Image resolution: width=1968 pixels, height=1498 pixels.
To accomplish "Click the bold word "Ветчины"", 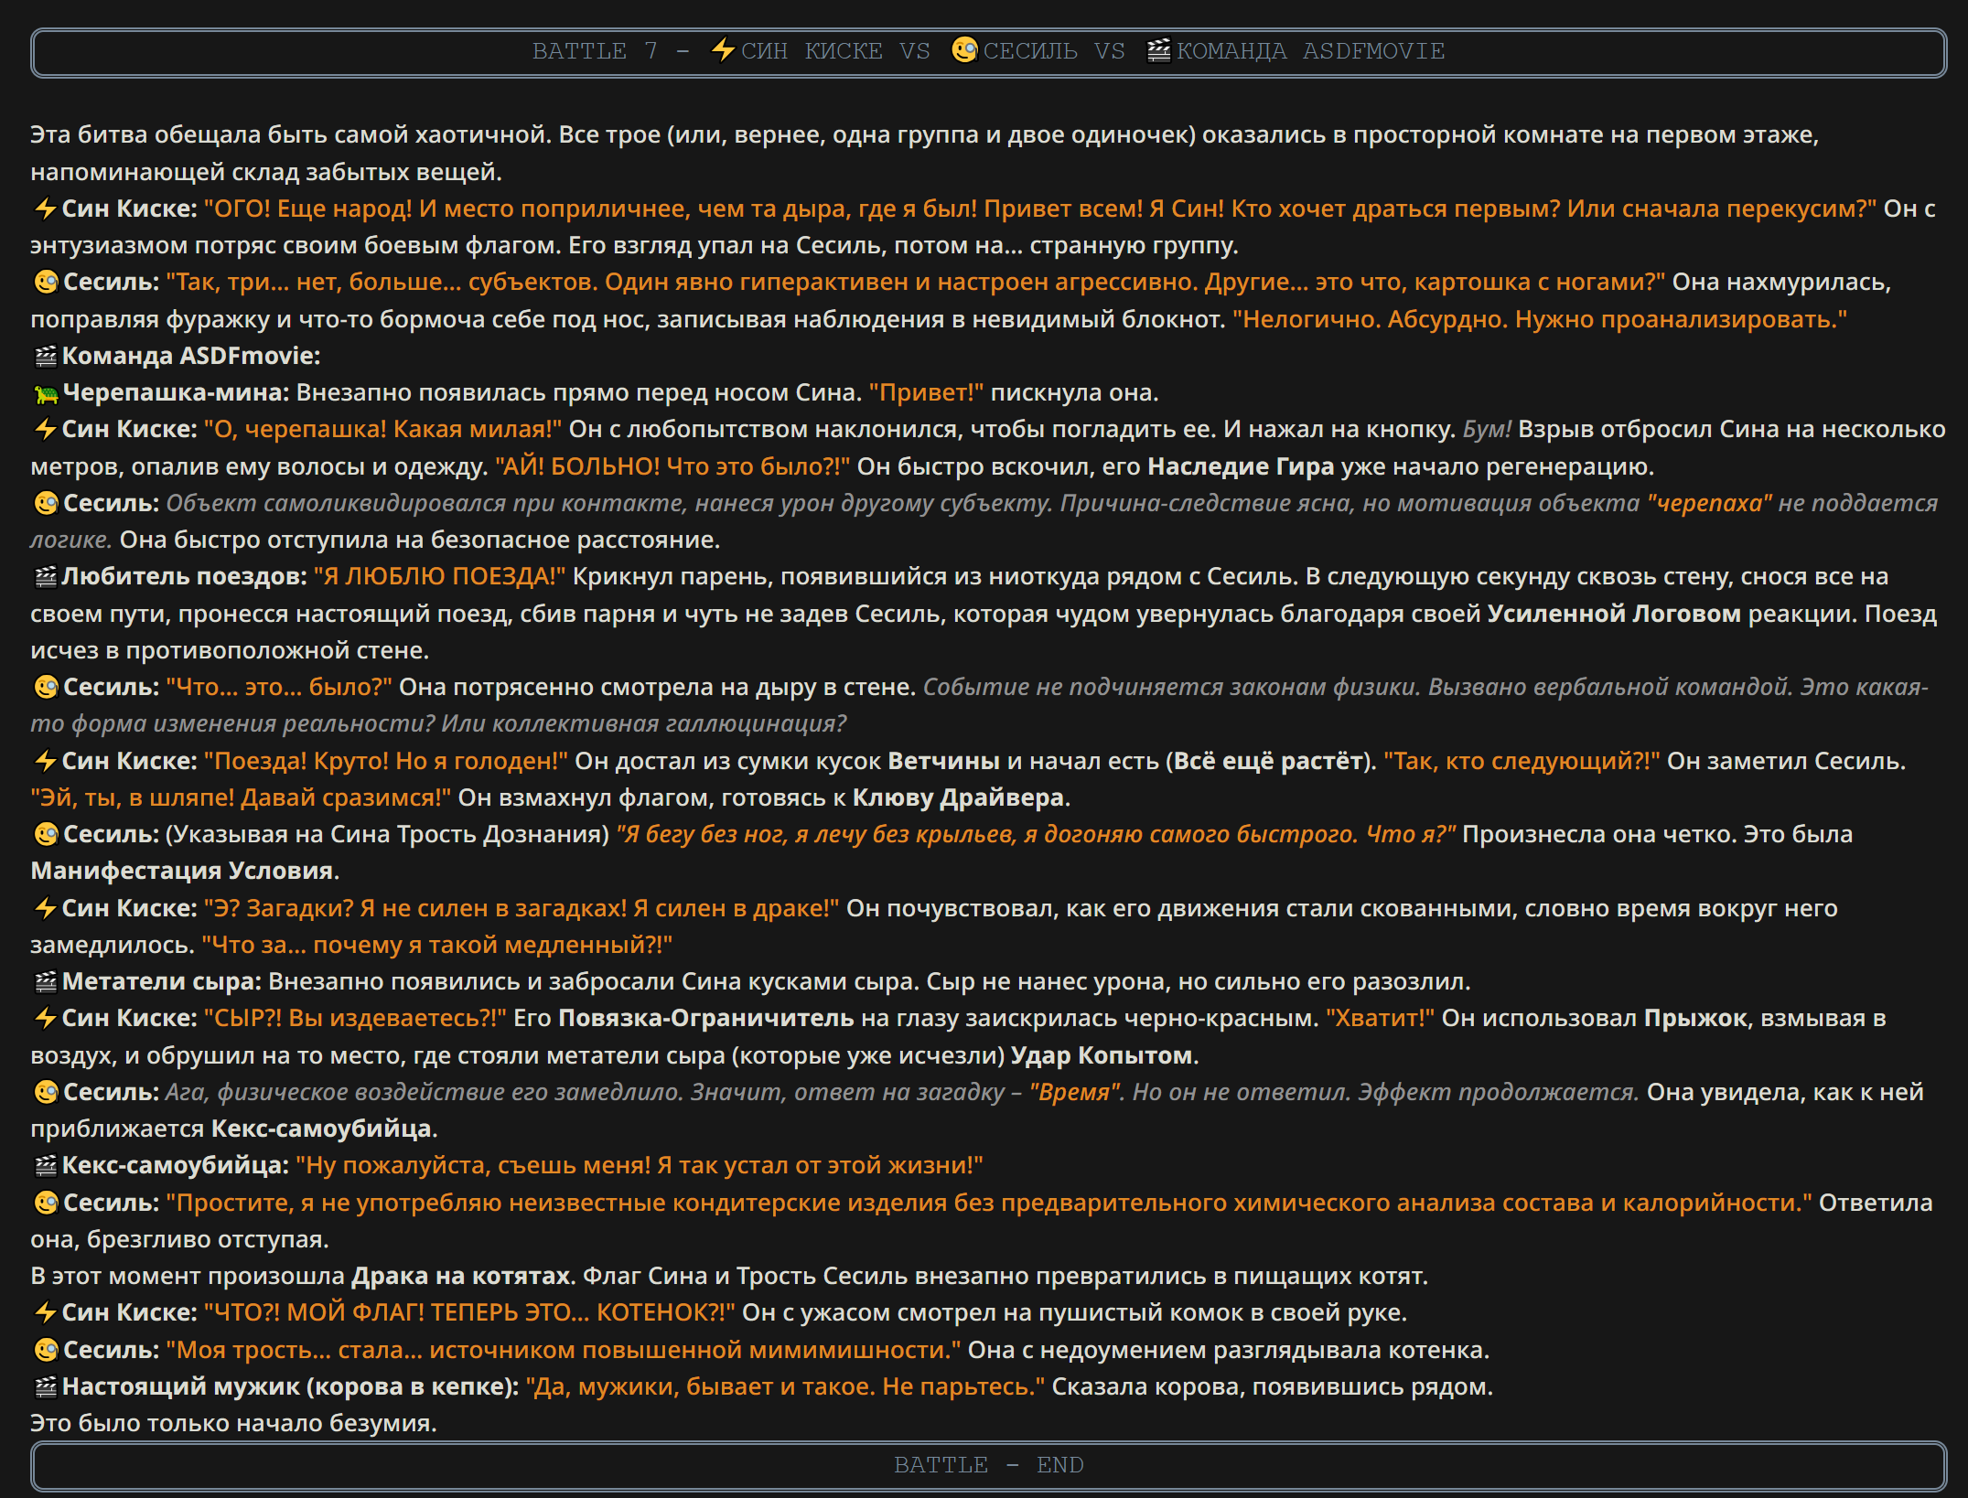I will point(943,761).
